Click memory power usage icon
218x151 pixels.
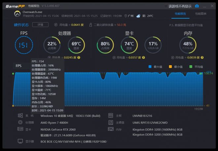(172, 57)
